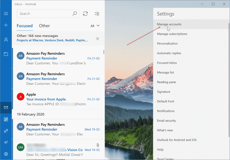
Task: Click the attachment paperclip icon on UM email
Action: click(x=98, y=145)
